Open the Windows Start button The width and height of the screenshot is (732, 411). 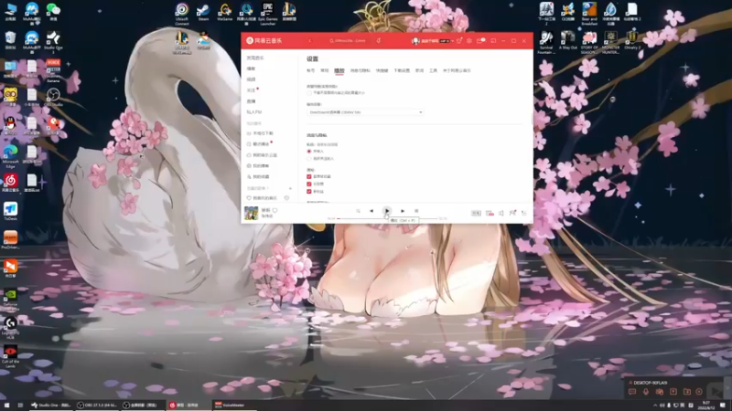(6, 406)
